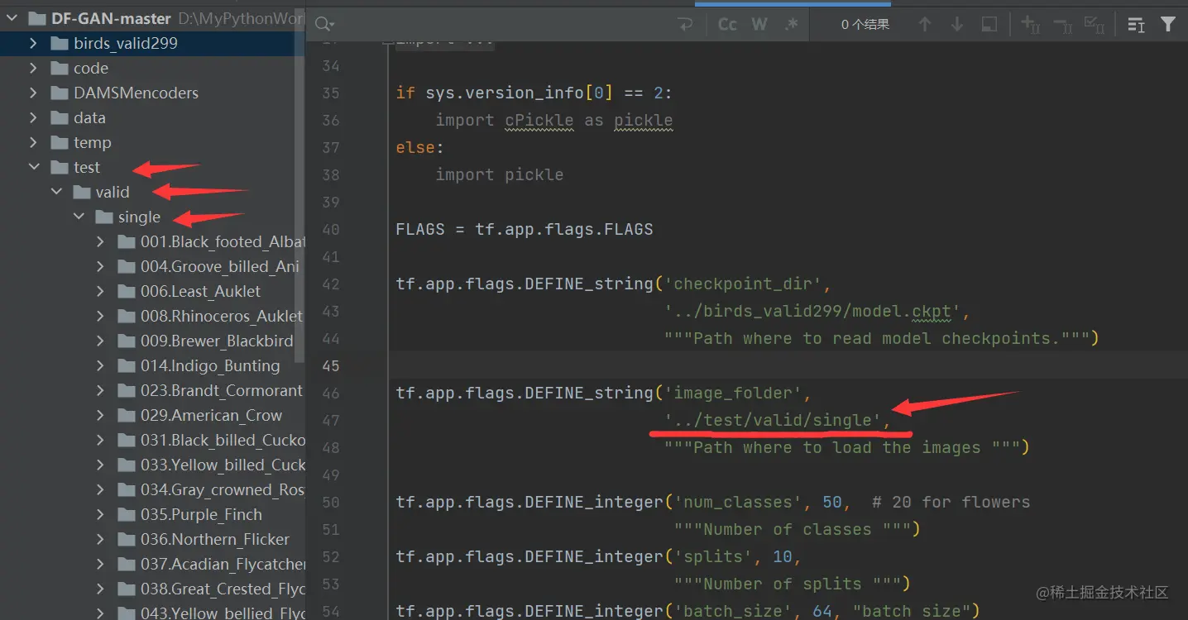The image size is (1188, 620).
Task: Expand 001.Black_footed_Albatross folder chevron
Action: [100, 241]
